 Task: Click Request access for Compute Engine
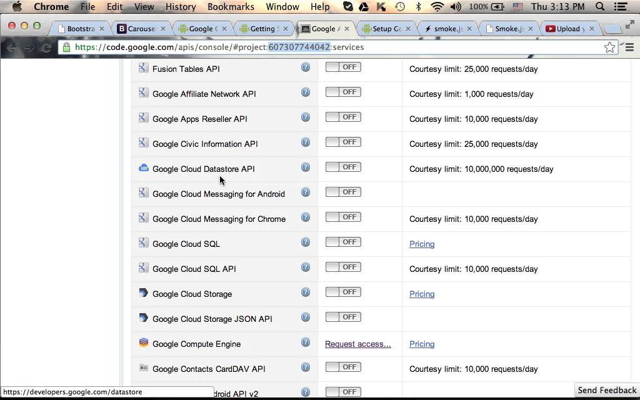(358, 344)
